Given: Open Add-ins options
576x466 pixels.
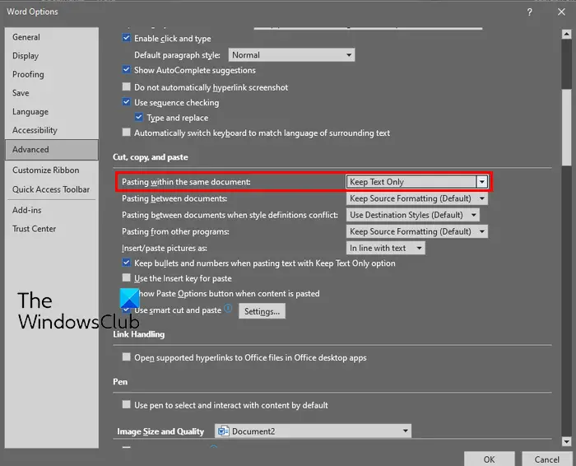Looking at the screenshot, I should point(52,210).
